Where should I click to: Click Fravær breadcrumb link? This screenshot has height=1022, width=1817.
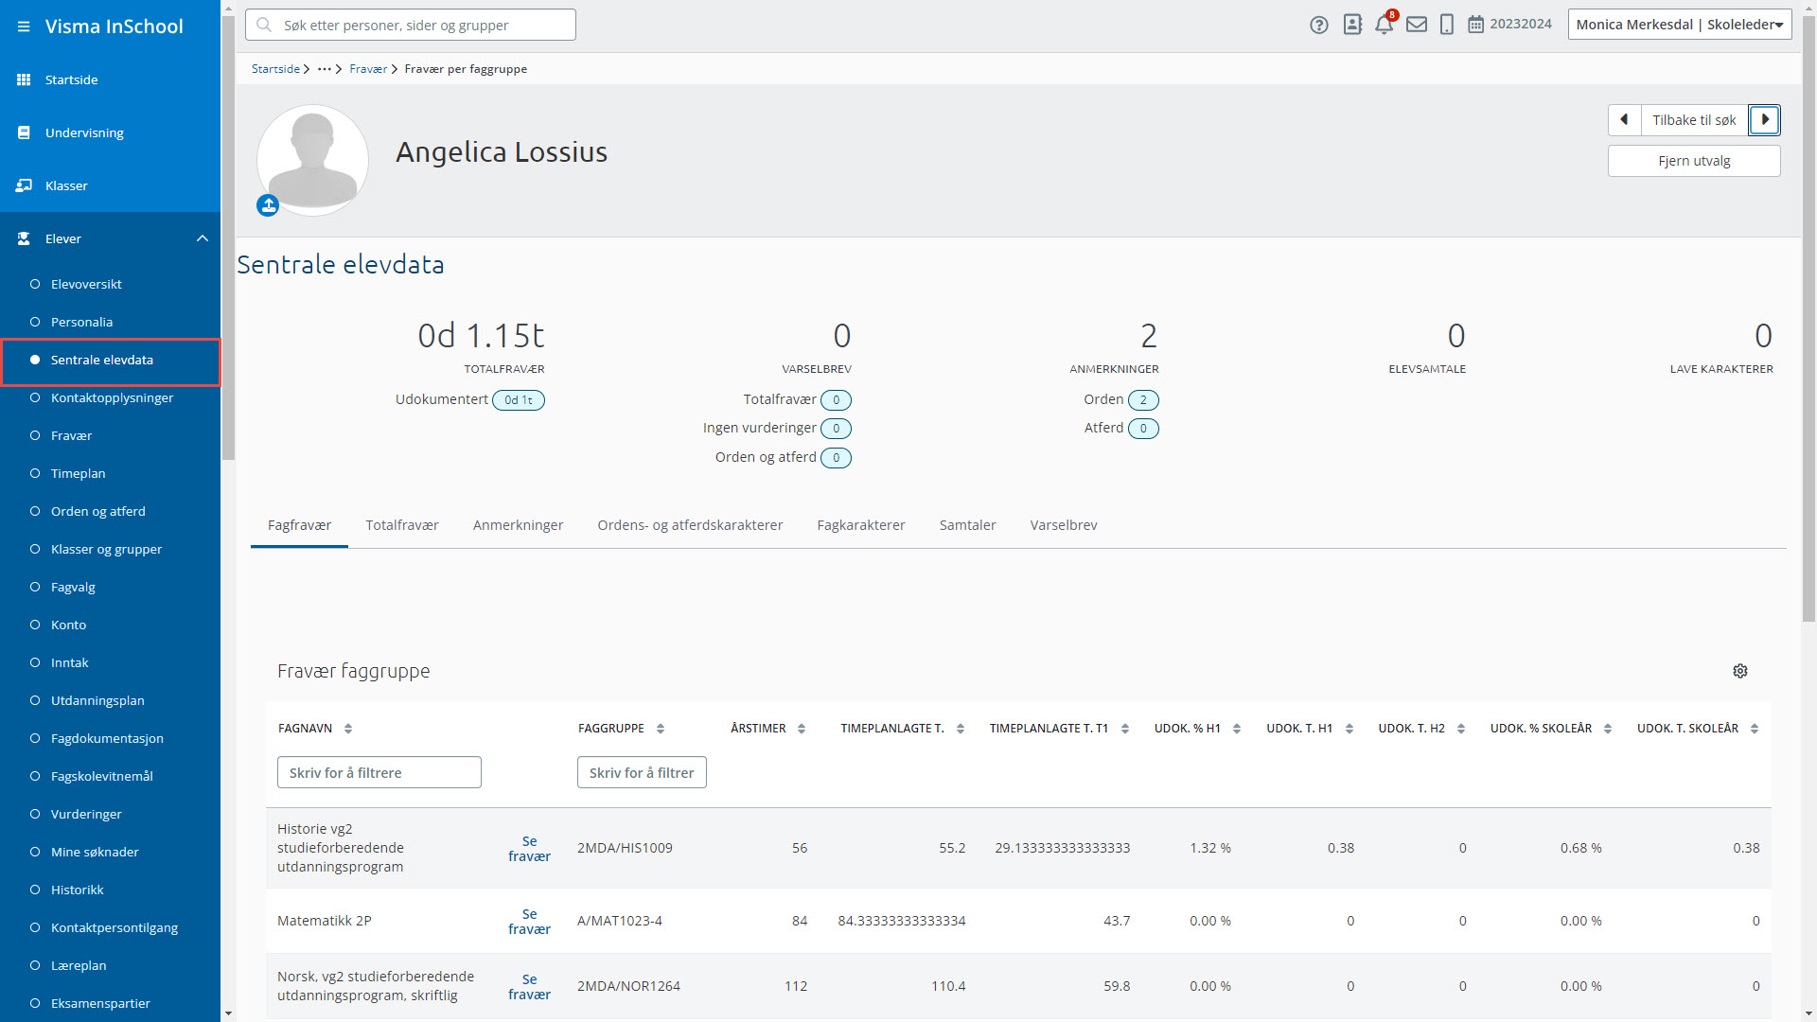(368, 69)
